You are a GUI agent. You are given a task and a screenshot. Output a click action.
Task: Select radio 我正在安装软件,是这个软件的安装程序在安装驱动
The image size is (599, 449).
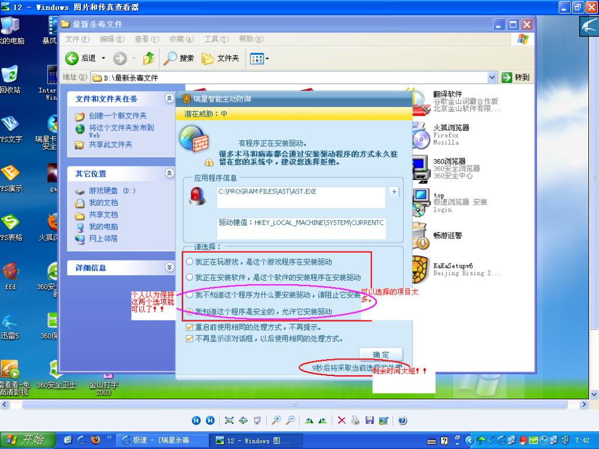point(190,277)
